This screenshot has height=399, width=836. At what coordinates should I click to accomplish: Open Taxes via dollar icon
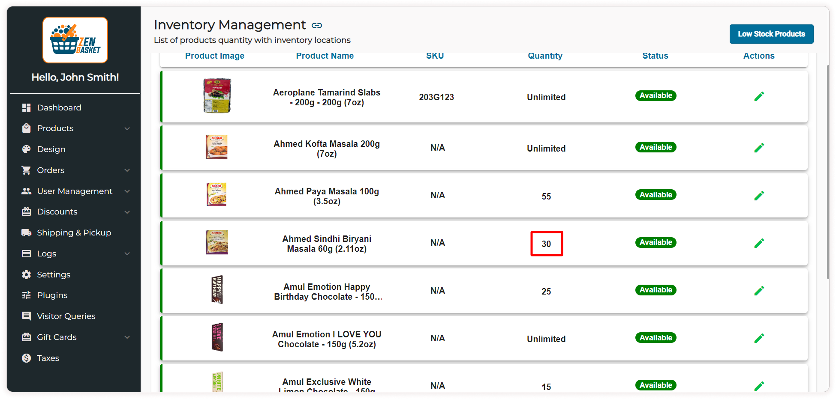click(27, 358)
